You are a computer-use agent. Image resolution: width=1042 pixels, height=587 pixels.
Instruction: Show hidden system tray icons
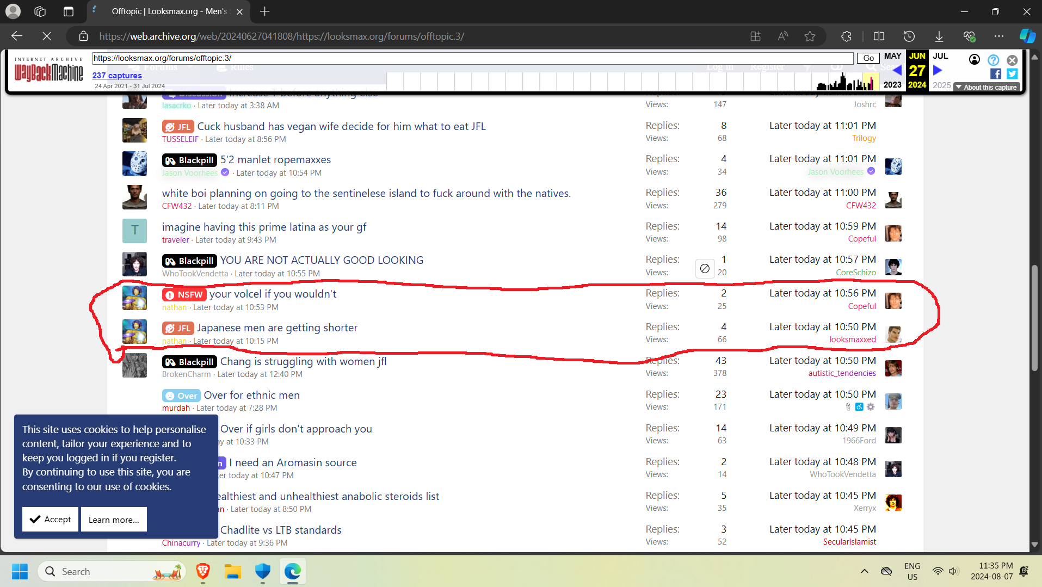(864, 571)
